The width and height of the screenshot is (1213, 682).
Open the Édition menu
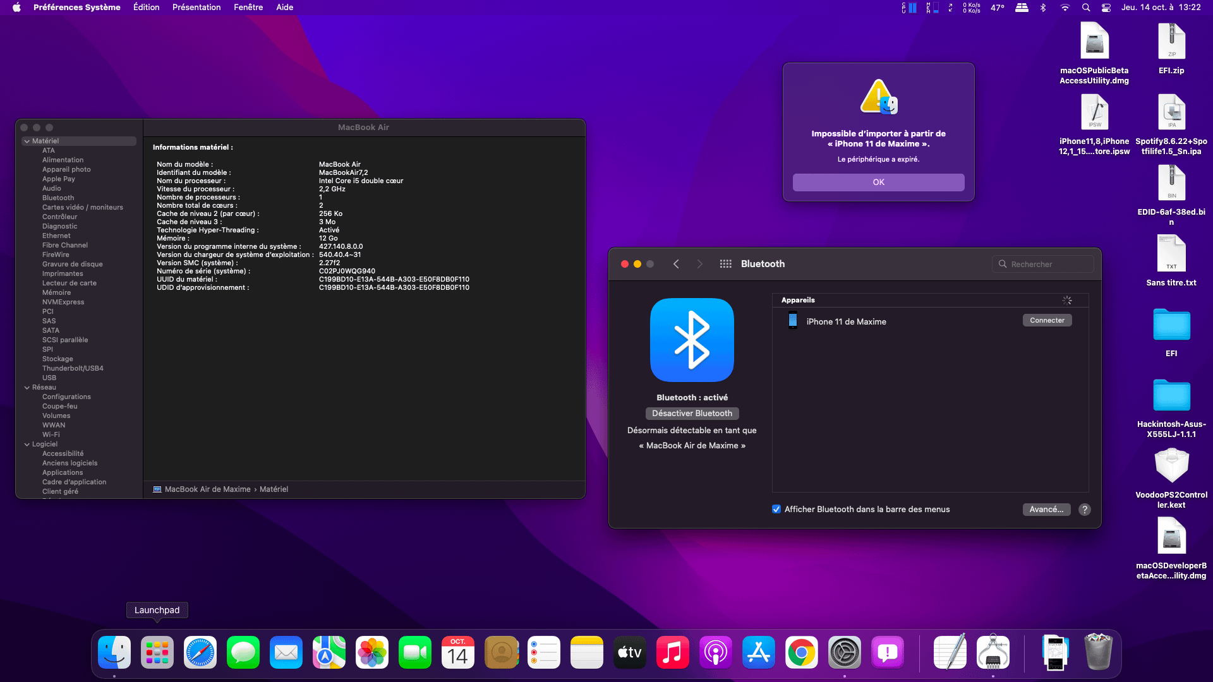(x=147, y=8)
